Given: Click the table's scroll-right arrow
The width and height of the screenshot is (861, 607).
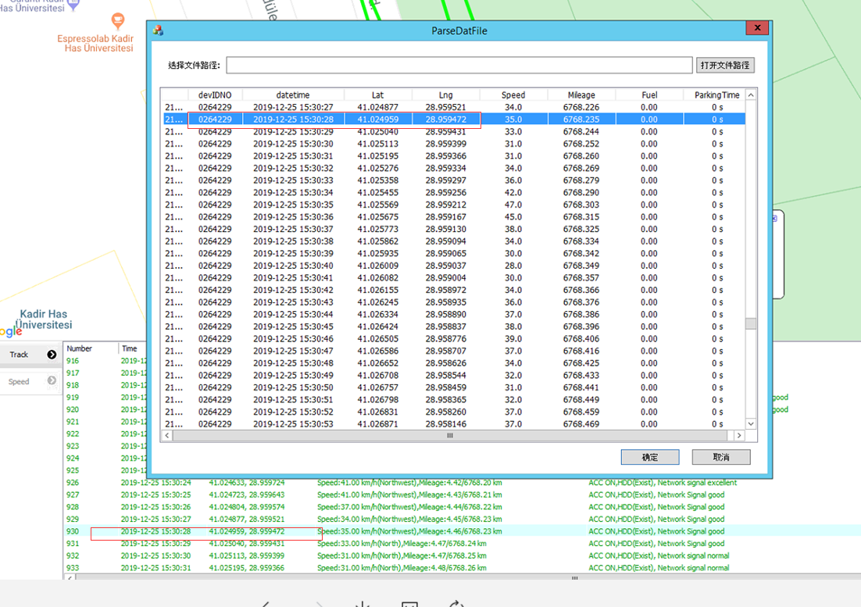Looking at the screenshot, I should 739,436.
